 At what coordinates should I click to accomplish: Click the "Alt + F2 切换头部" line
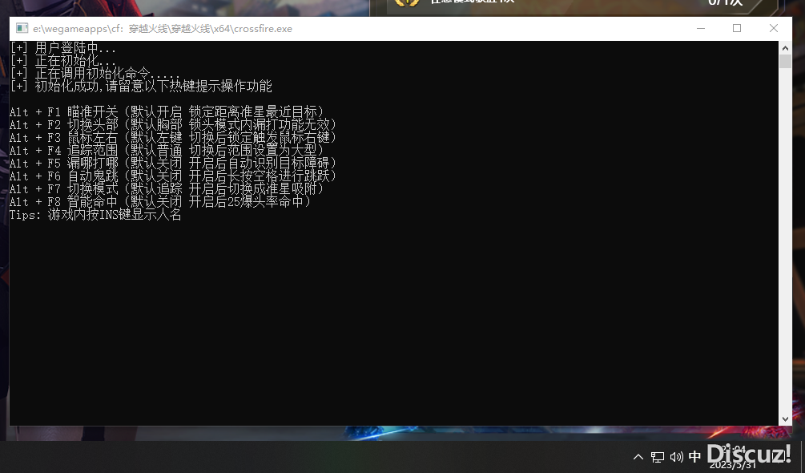[173, 125]
